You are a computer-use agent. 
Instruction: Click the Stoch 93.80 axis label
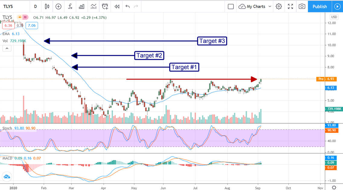click(x=332, y=125)
